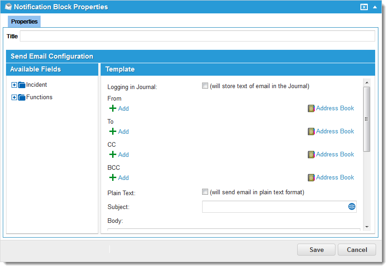Screen dimensions: 389x269
Task: Click the green plus icon under CC
Action: click(x=113, y=155)
